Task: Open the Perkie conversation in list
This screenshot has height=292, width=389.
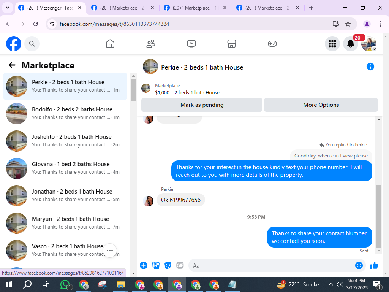Action: pos(65,86)
